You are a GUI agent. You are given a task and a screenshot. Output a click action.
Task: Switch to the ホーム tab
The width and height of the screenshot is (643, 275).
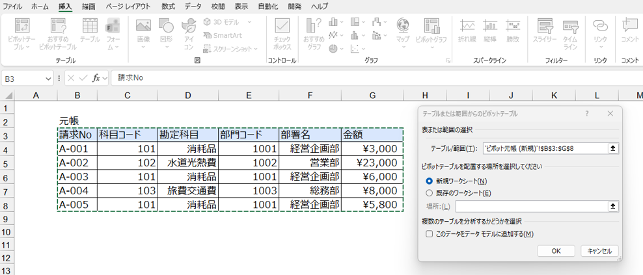click(x=40, y=7)
